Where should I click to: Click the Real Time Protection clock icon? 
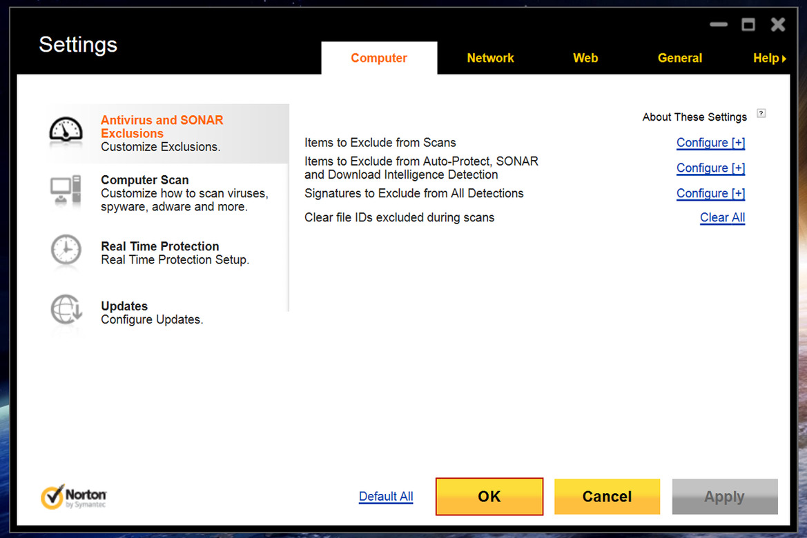(66, 250)
